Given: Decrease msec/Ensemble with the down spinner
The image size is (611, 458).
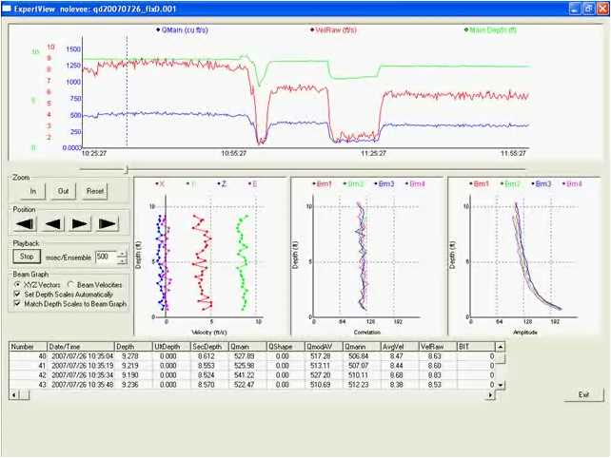Looking at the screenshot, I should 121,259.
